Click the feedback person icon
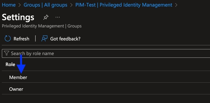This screenshot has height=103, width=210. 45,39
